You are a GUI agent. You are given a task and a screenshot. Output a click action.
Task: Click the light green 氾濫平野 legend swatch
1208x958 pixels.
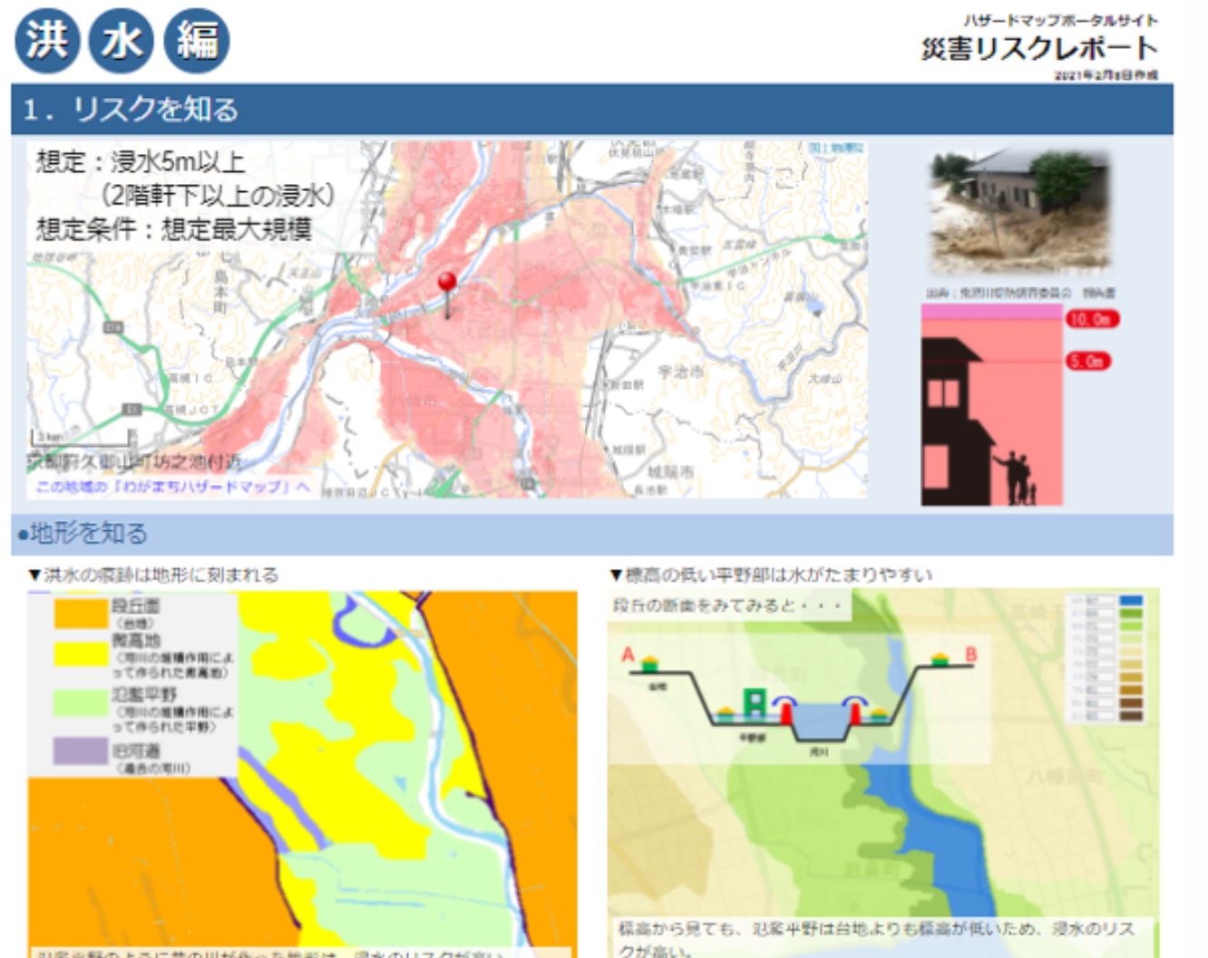81,702
